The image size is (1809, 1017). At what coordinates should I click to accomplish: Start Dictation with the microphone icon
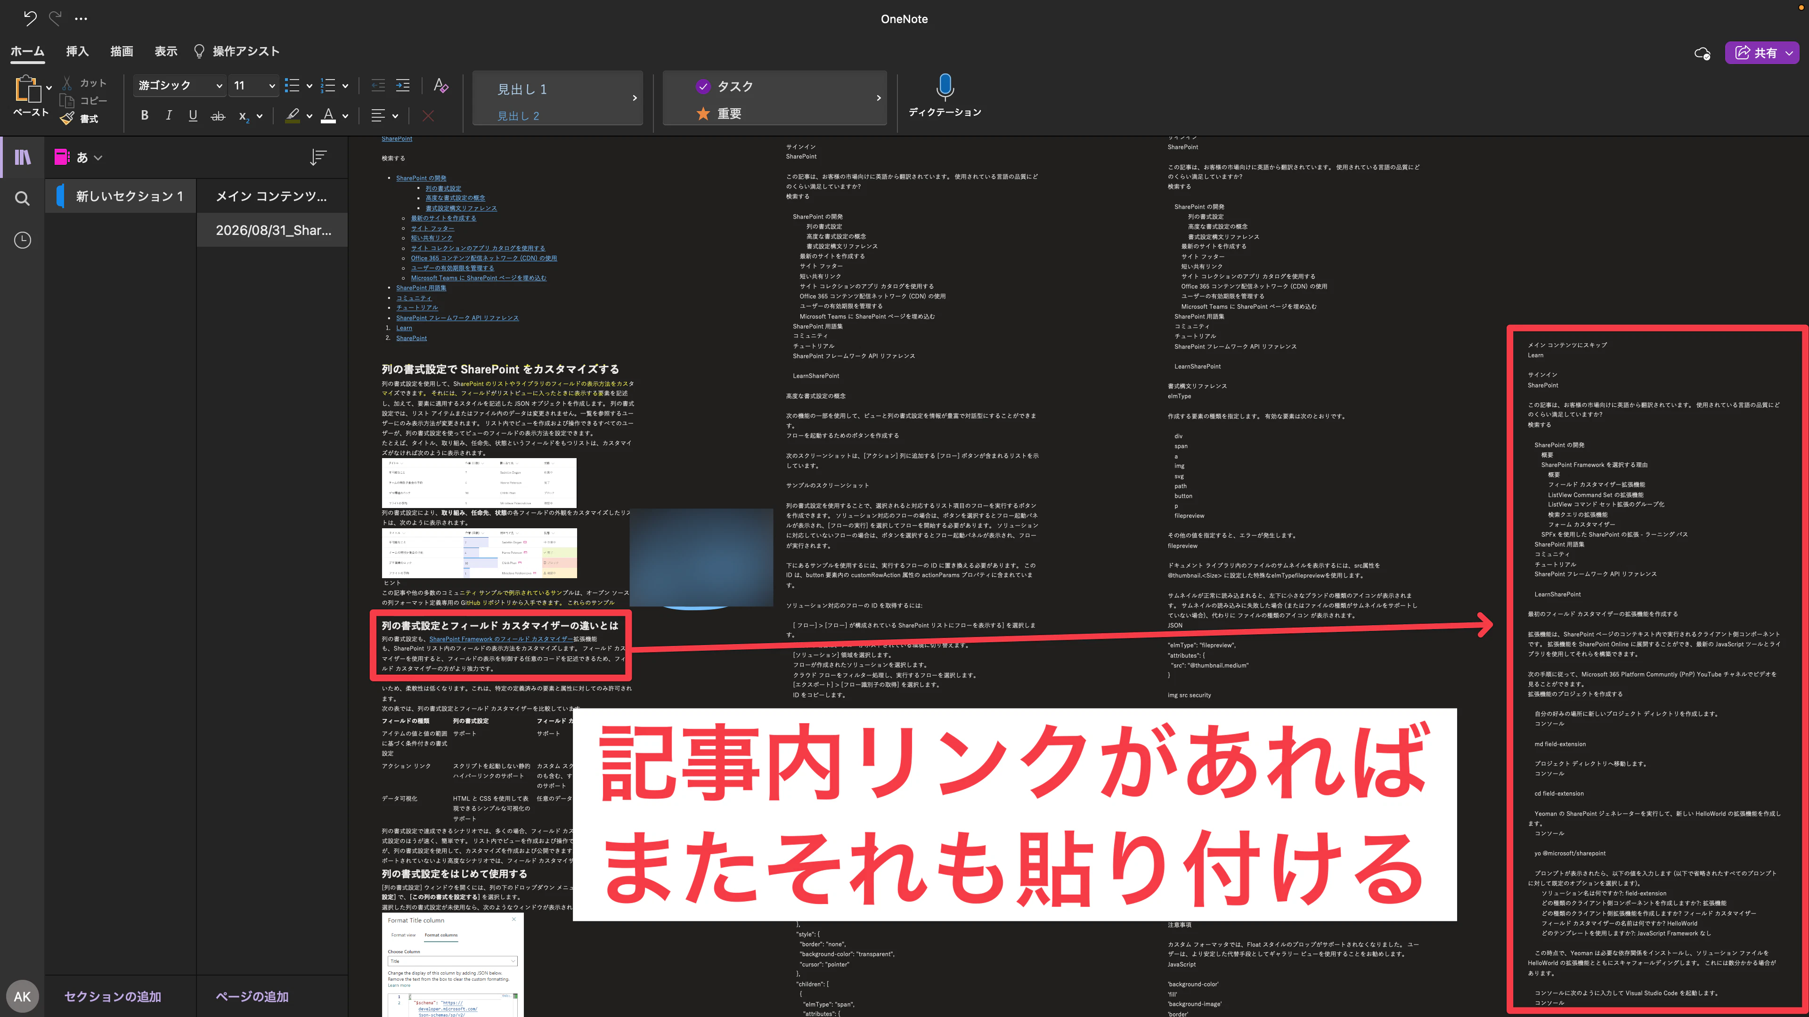pyautogui.click(x=945, y=87)
